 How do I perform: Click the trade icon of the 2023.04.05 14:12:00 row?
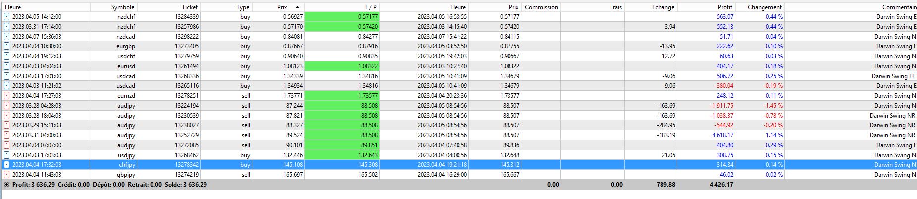pos(7,17)
